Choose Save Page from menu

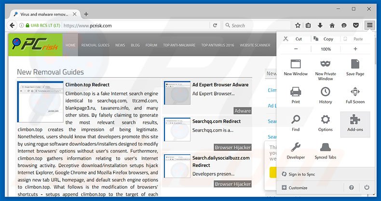tap(355, 68)
